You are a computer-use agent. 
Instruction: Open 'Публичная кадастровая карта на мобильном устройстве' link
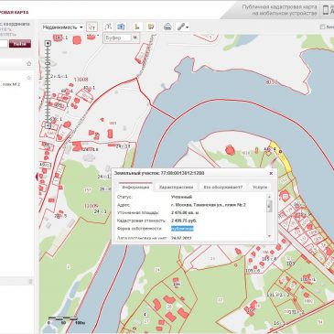pyautogui.click(x=279, y=10)
